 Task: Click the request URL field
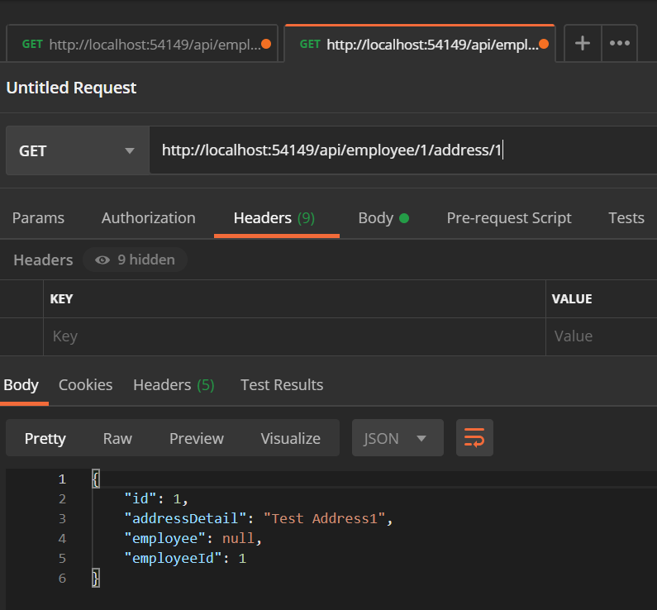click(403, 150)
